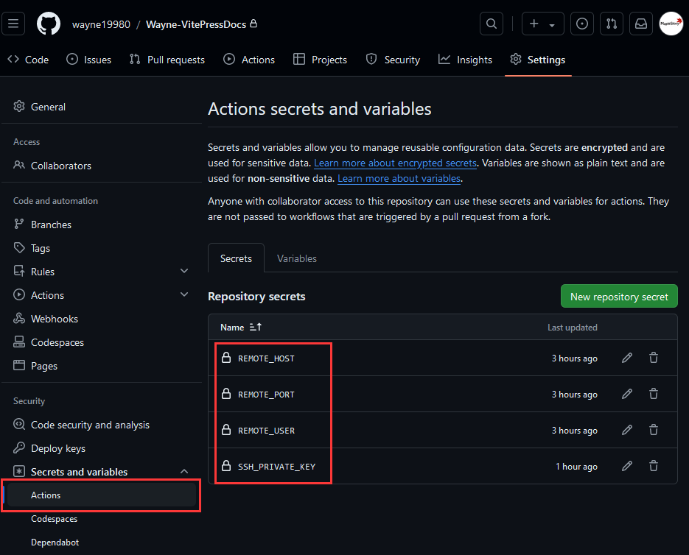Collapse the Secrets and variables section

pos(184,472)
